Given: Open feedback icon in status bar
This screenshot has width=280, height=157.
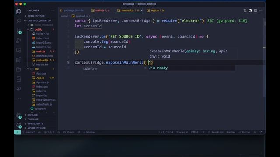Looking at the screenshot, I should tap(255, 132).
